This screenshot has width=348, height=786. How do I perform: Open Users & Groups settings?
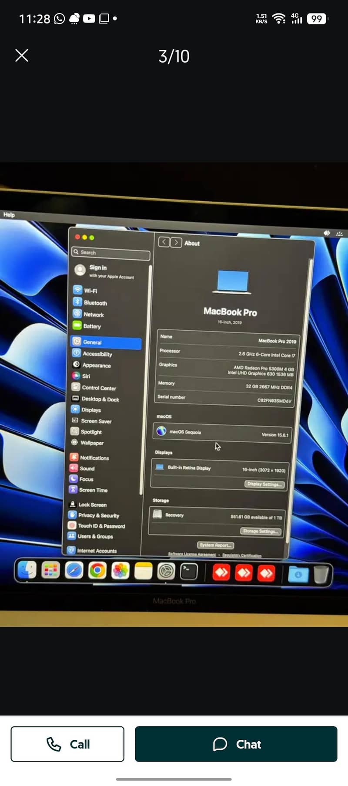pos(90,536)
